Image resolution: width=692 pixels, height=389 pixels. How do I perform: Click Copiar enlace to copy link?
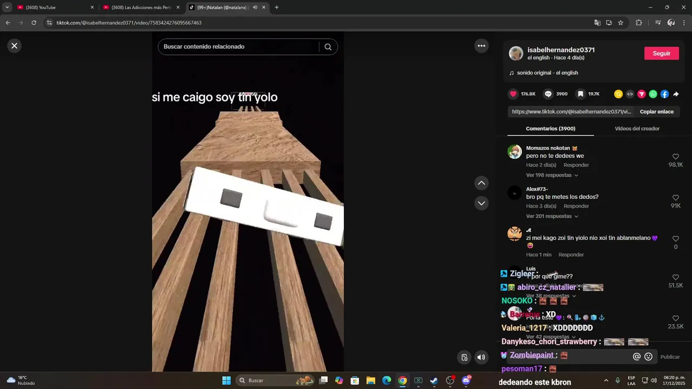[x=656, y=112]
